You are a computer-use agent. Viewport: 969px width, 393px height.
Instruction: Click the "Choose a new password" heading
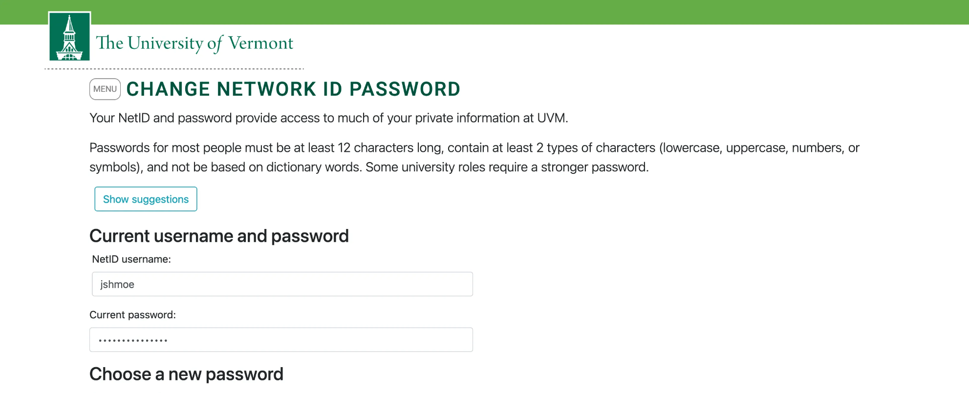[186, 374]
